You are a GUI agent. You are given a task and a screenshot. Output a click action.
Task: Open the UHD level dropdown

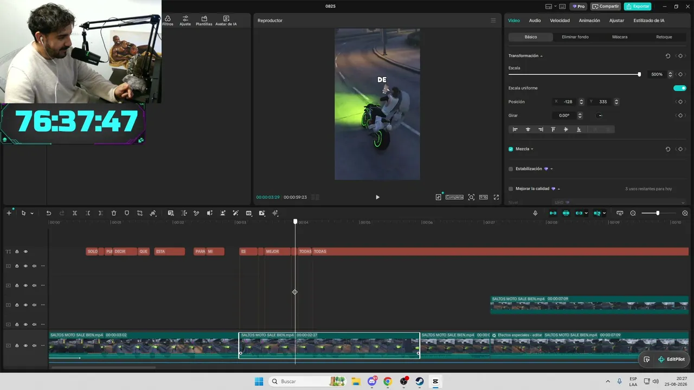click(x=619, y=203)
